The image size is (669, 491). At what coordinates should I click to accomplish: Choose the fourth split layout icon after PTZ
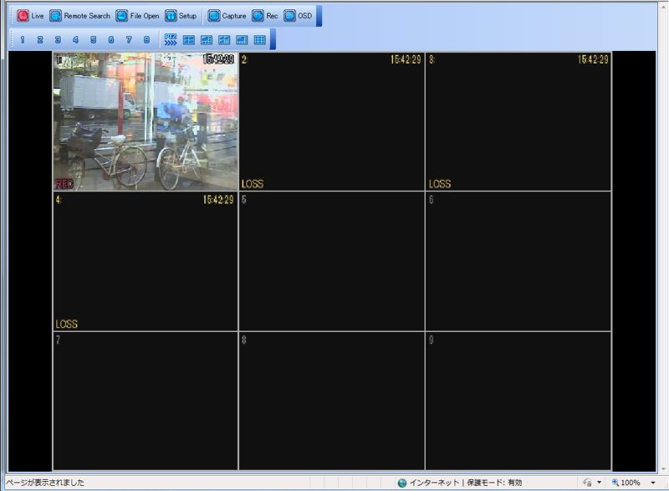coord(242,40)
